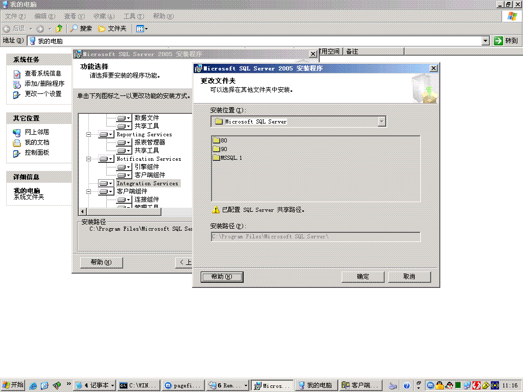Click 查看系统信息 task link

point(43,73)
